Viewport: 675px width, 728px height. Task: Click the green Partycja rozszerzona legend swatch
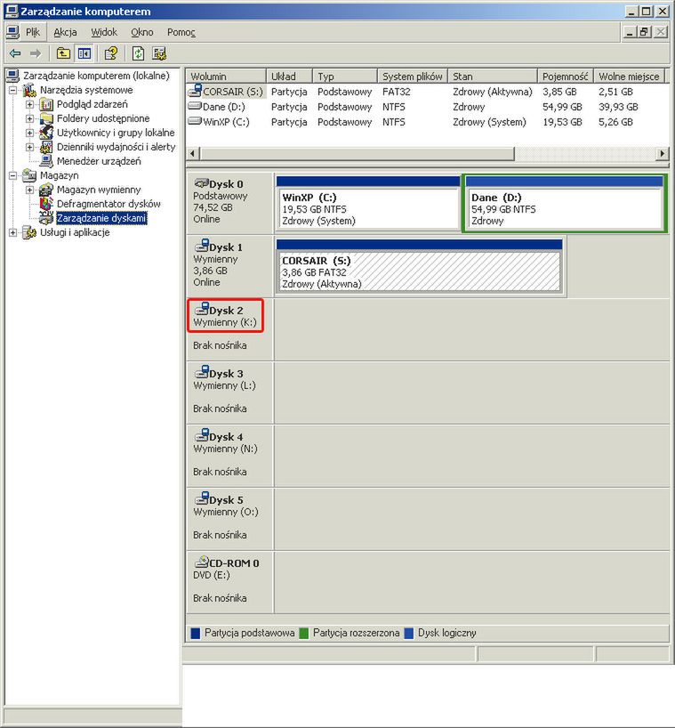coord(304,634)
